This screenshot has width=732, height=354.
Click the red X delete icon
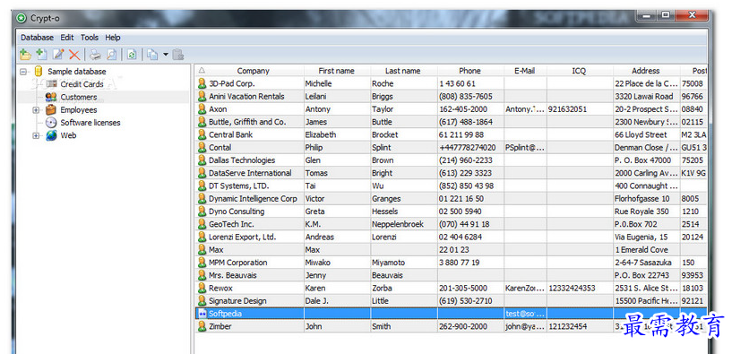pyautogui.click(x=74, y=55)
